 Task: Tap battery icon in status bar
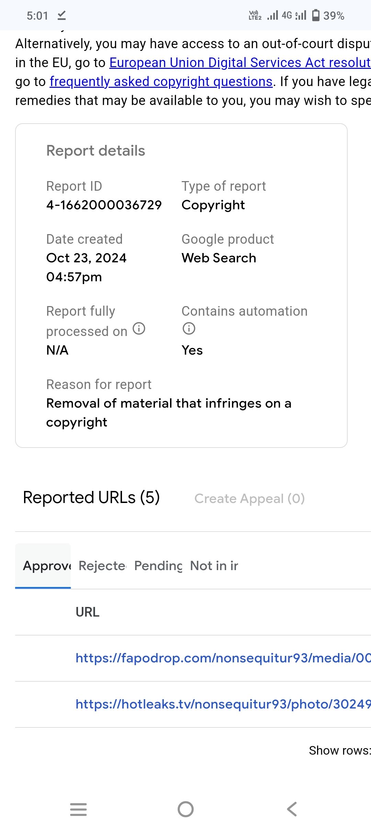tap(316, 15)
